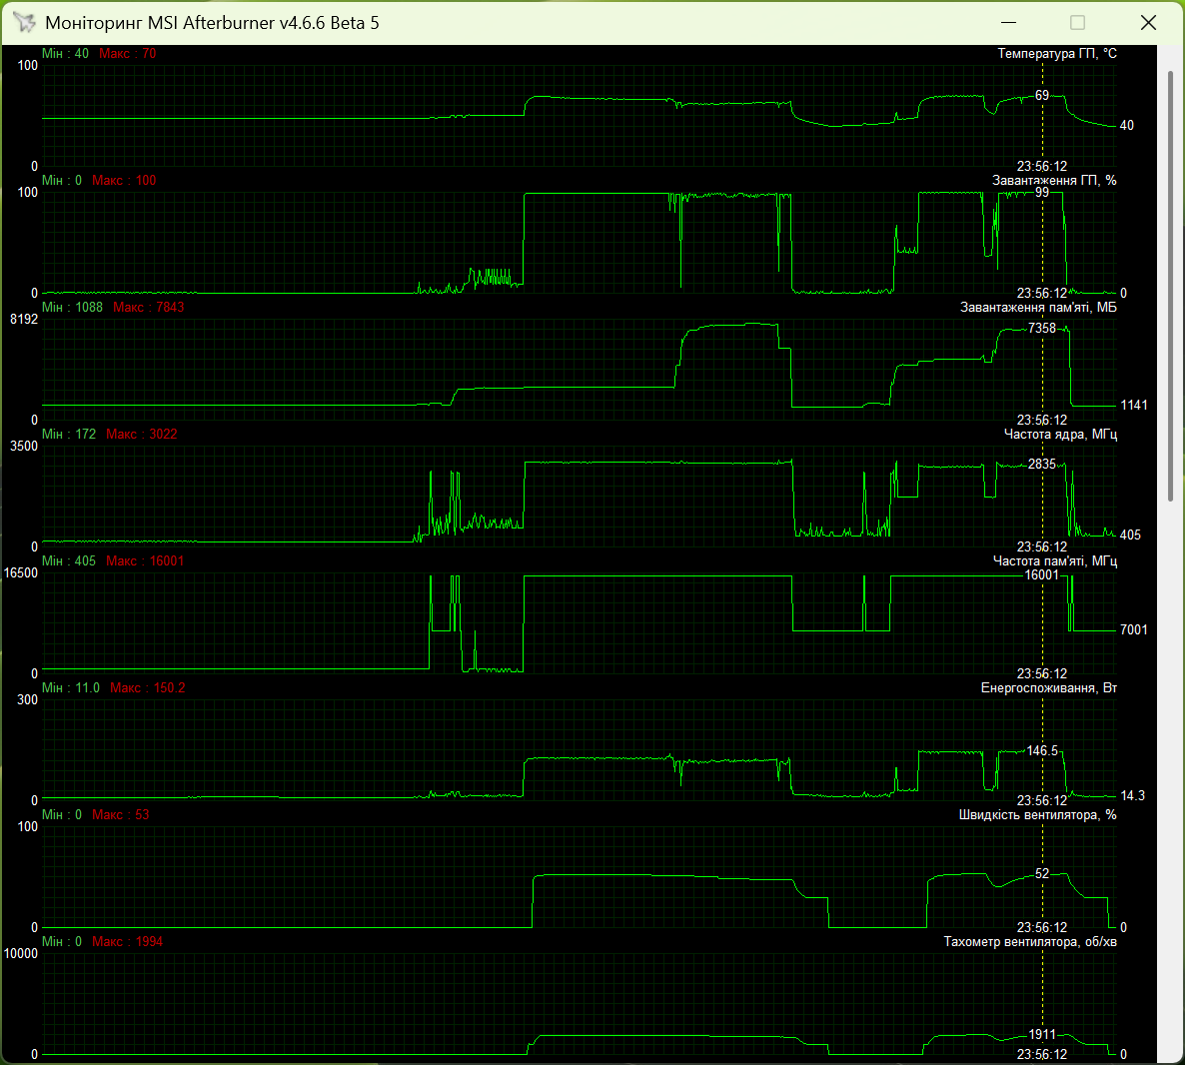Image resolution: width=1185 pixels, height=1065 pixels.
Task: Click the 7358 marker value on memory graph
Action: (x=1042, y=329)
